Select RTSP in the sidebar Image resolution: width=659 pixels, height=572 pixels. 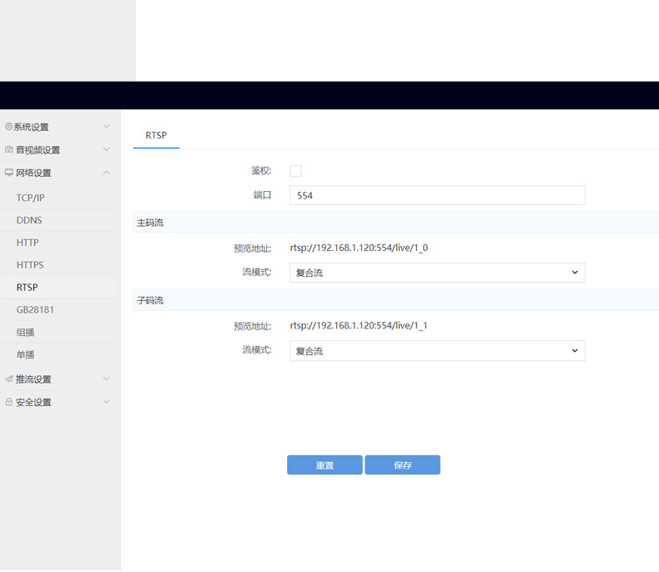click(27, 288)
